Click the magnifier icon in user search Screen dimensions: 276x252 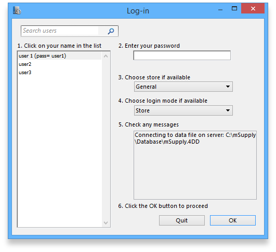(x=111, y=31)
